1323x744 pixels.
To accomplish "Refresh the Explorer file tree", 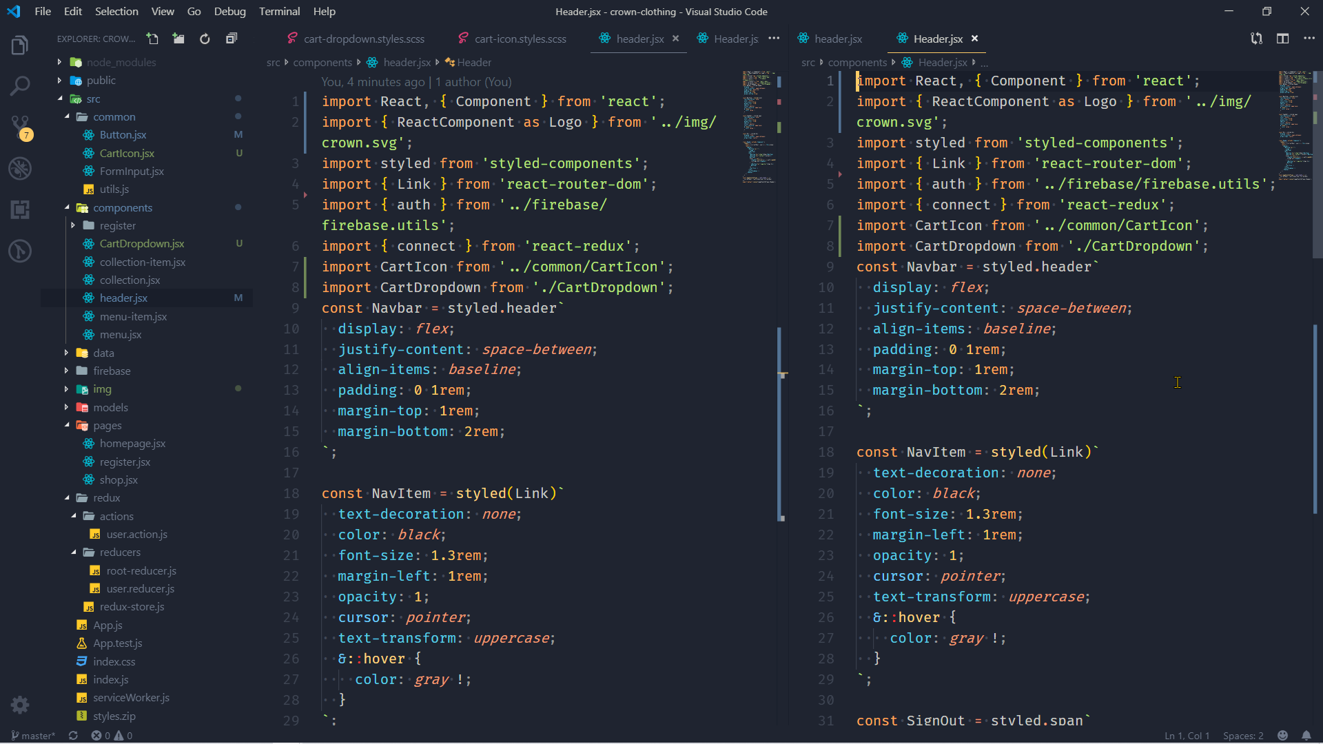I will (x=205, y=39).
